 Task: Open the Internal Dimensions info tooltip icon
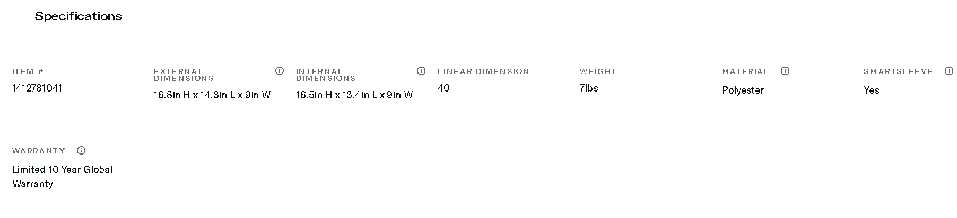[x=421, y=71]
